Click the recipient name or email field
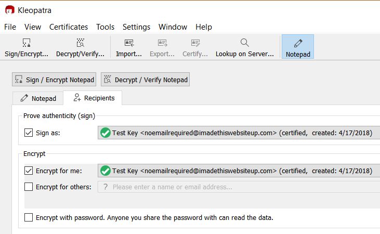Image resolution: width=380 pixels, height=234 pixels. tap(239, 187)
